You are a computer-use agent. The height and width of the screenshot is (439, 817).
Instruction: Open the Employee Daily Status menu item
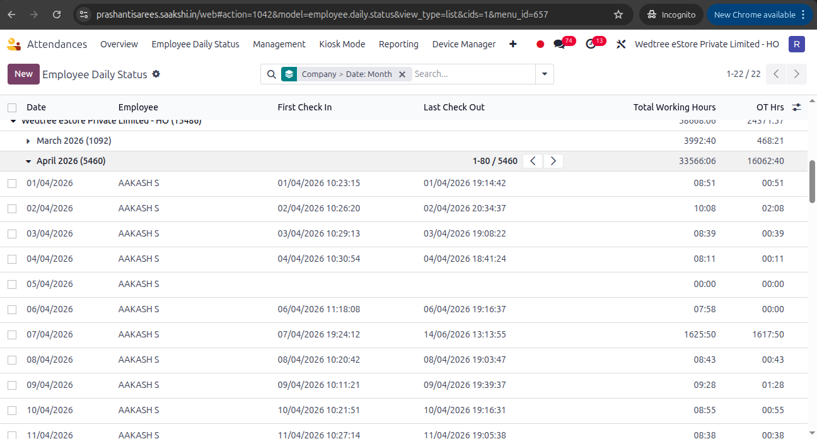195,44
